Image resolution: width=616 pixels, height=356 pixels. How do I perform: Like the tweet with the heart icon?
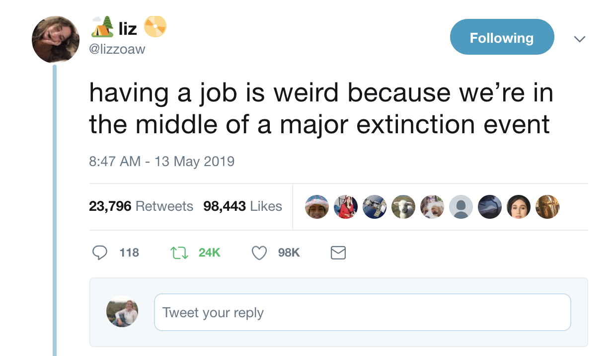point(259,253)
